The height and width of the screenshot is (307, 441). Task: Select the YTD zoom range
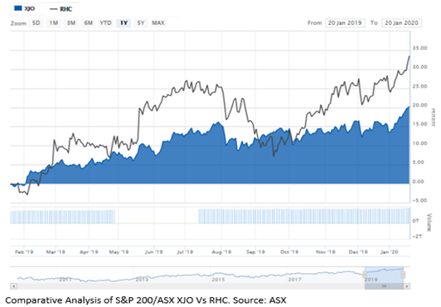click(x=106, y=23)
